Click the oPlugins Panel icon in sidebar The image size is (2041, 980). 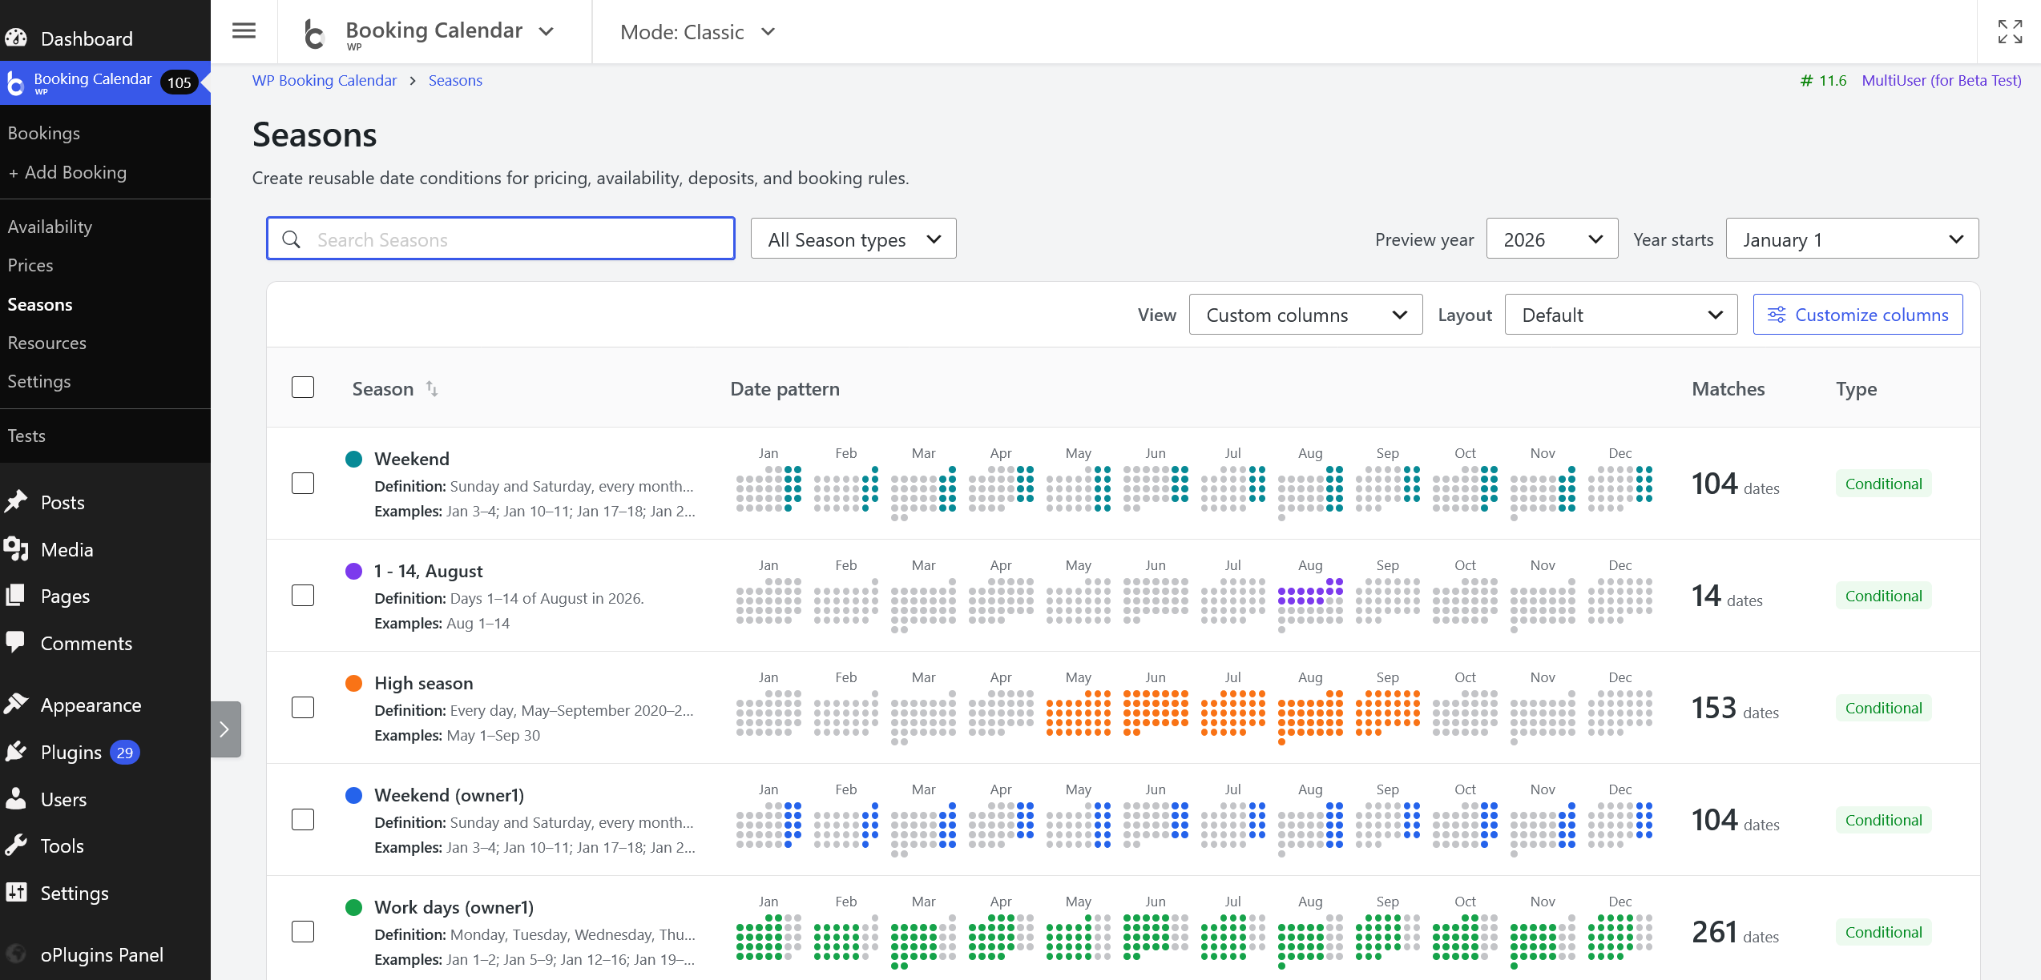(x=16, y=954)
